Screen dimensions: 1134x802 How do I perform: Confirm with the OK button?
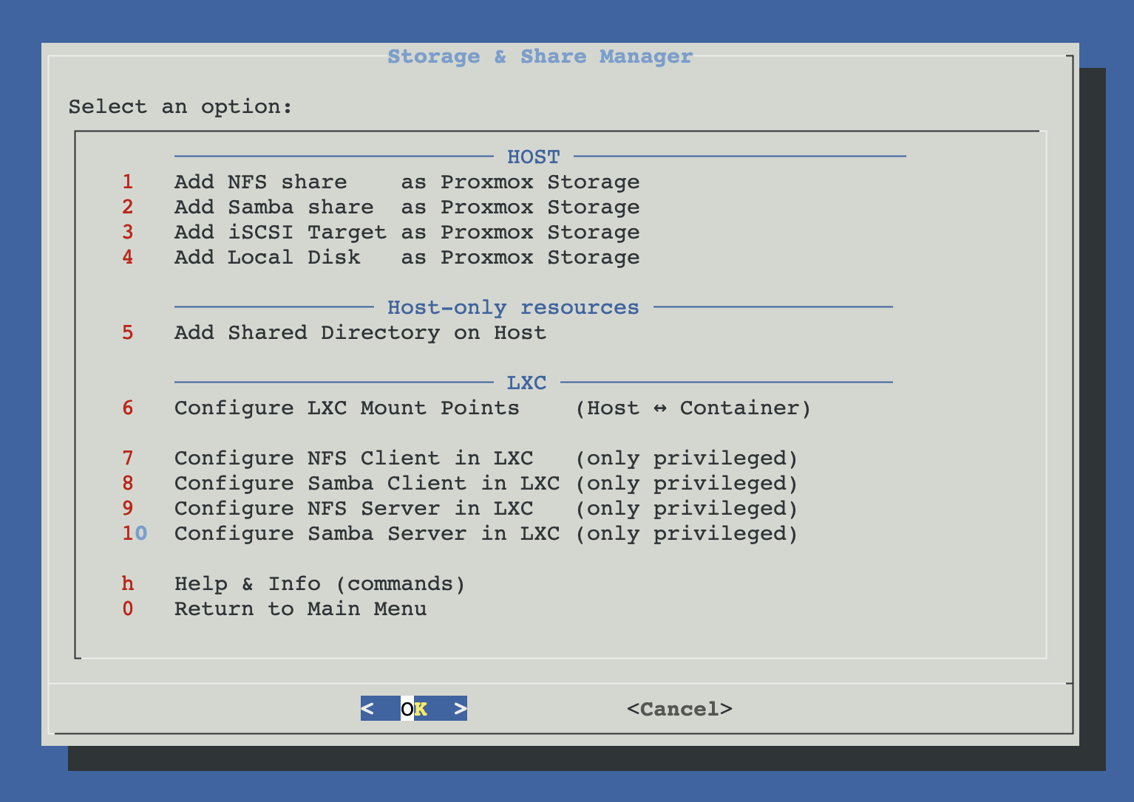(414, 709)
